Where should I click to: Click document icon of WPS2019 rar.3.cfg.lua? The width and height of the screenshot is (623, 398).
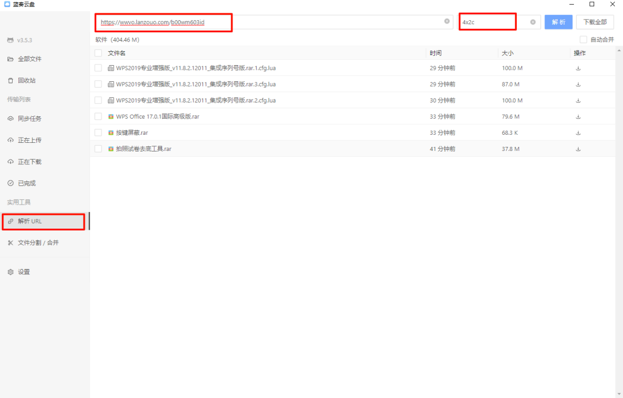point(111,84)
